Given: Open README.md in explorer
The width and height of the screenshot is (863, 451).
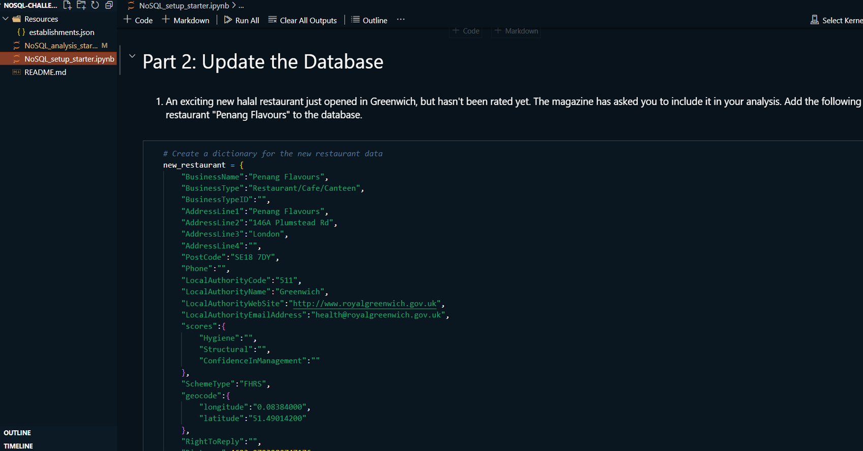Looking at the screenshot, I should (45, 72).
